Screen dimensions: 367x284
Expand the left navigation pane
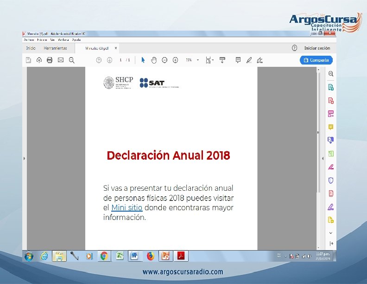pyautogui.click(x=25, y=159)
